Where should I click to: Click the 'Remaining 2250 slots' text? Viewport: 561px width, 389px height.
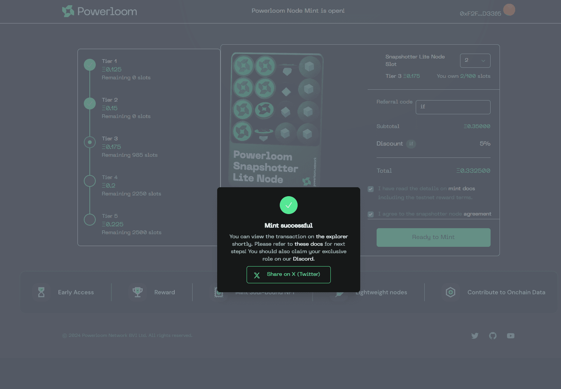131,194
